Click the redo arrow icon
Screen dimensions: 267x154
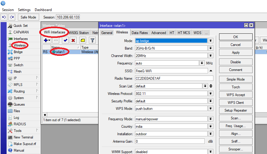coord(12,17)
